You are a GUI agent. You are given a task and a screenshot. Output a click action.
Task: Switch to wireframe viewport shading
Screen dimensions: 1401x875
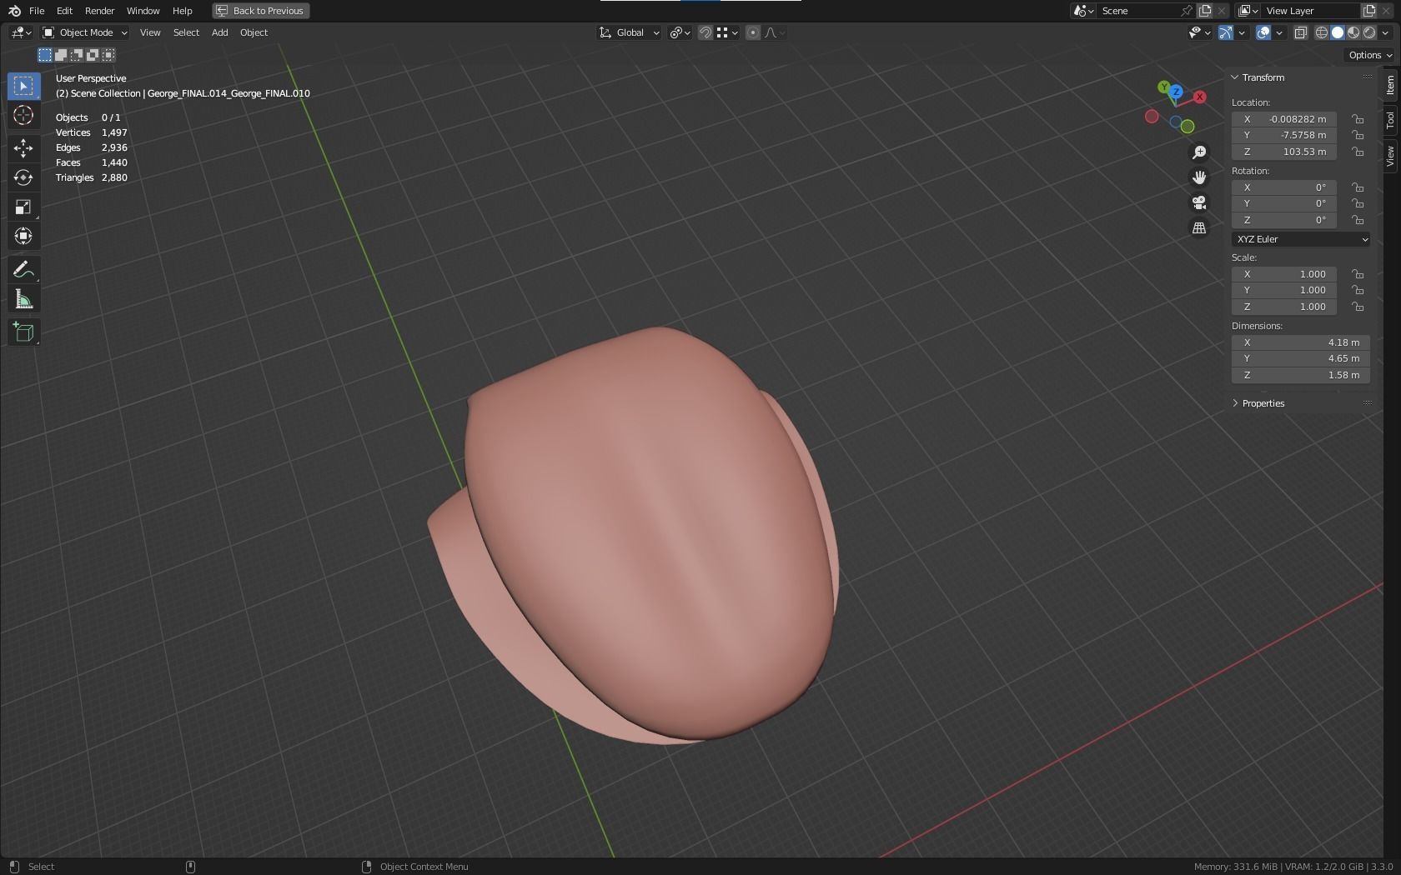tap(1322, 32)
